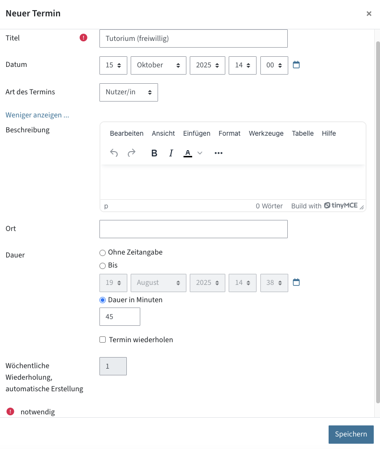This screenshot has width=380, height=449.
Task: Click the editor resize handle icon
Action: 362,207
